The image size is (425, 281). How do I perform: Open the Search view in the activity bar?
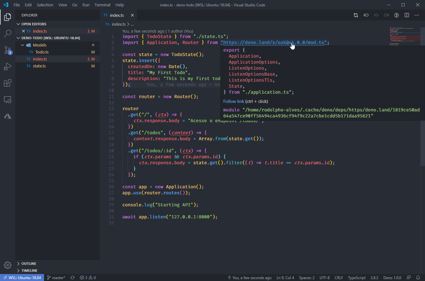point(8,33)
